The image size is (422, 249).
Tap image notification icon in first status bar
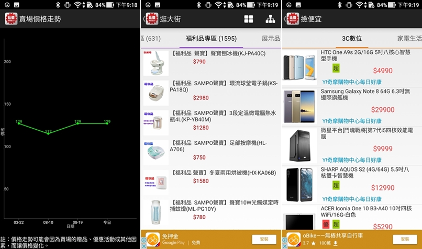point(16,5)
